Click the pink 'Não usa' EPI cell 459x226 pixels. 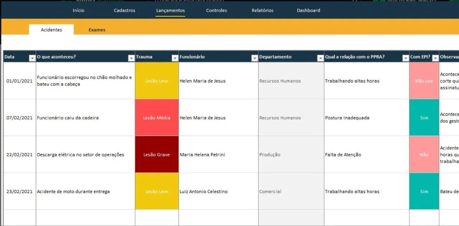pyautogui.click(x=424, y=81)
